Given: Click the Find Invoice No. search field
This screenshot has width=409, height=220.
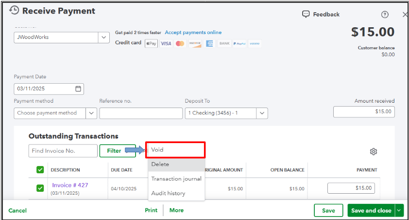Looking at the screenshot, I should (63, 151).
